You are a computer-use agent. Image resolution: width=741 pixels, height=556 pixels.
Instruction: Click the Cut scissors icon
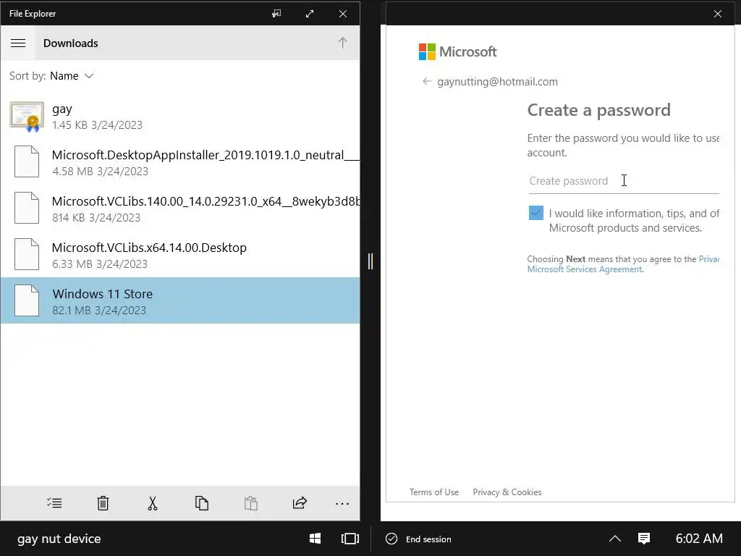[152, 503]
